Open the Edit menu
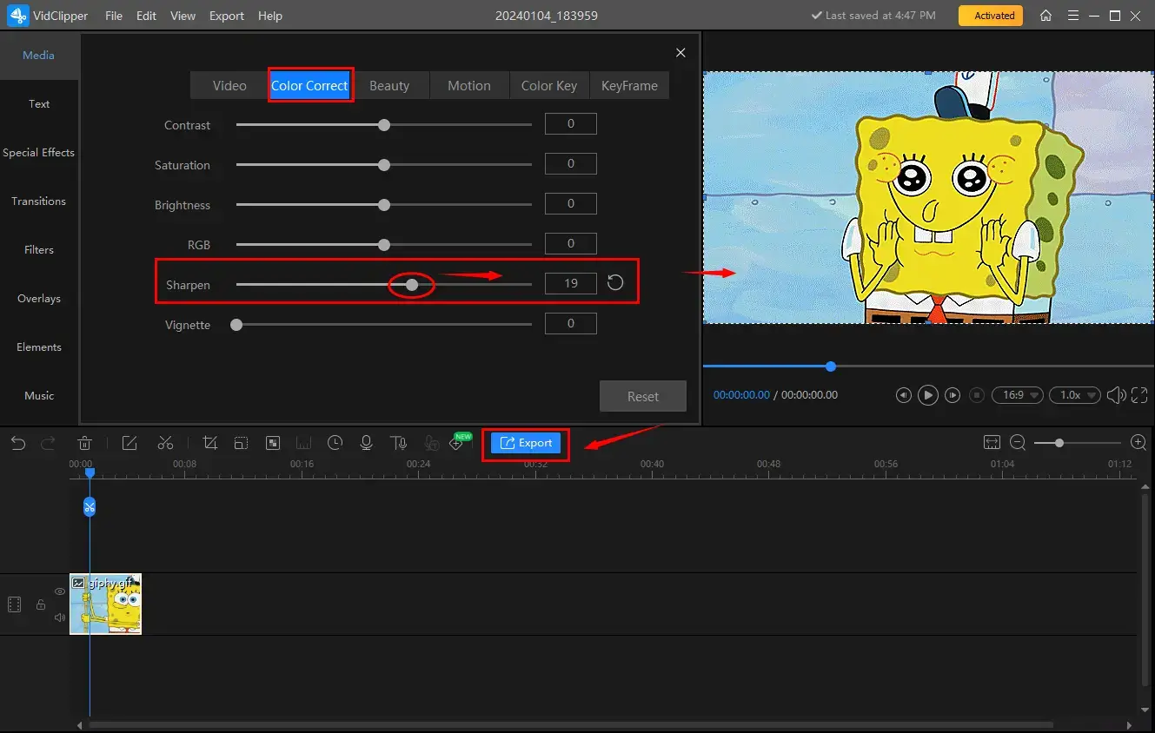Image resolution: width=1155 pixels, height=733 pixels. [146, 16]
